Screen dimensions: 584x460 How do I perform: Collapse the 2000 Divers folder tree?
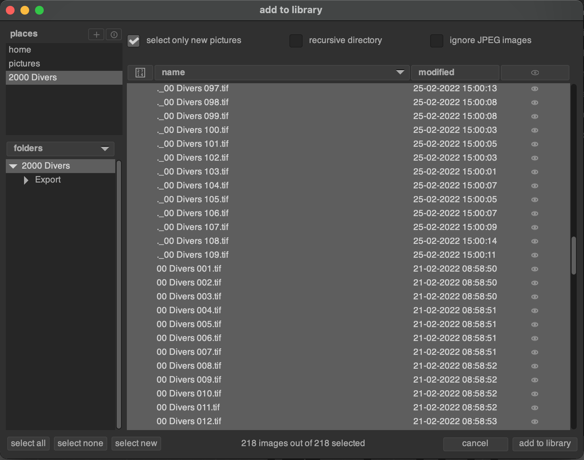pyautogui.click(x=13, y=166)
